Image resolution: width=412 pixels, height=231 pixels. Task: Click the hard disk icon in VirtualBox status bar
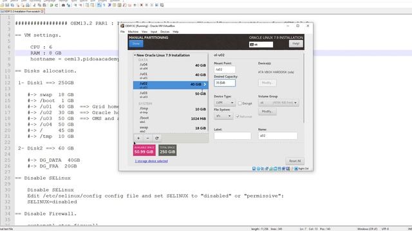(254, 169)
